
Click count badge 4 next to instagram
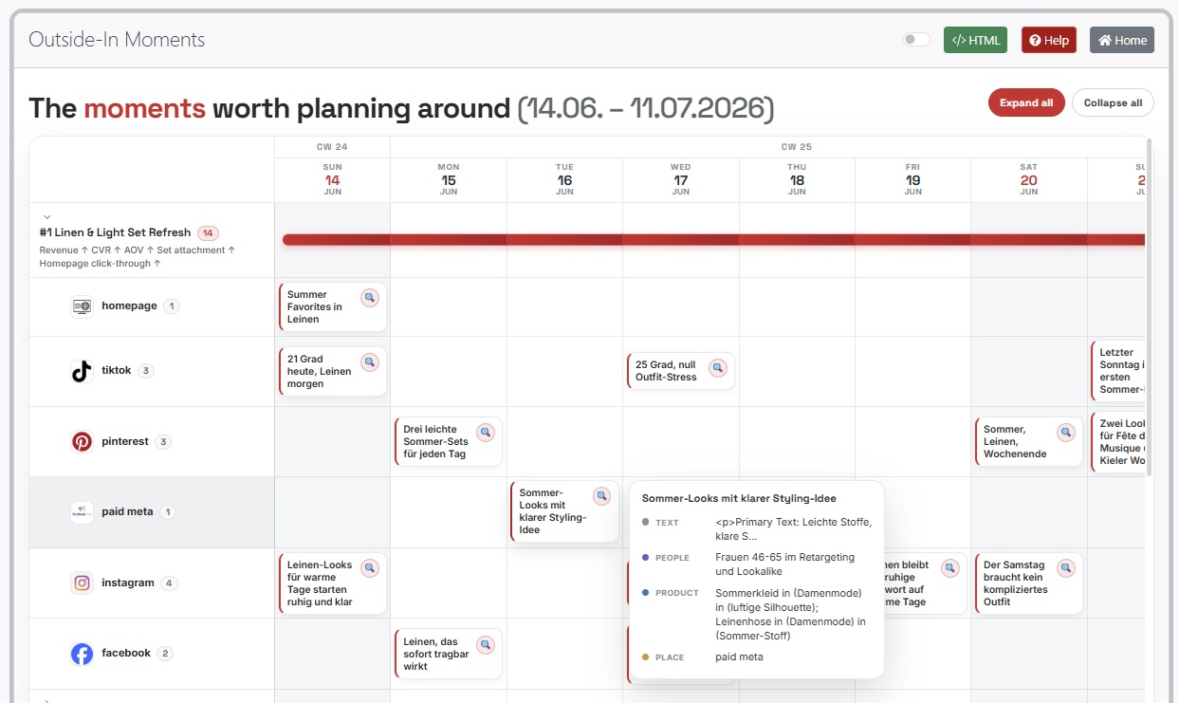[x=169, y=583]
